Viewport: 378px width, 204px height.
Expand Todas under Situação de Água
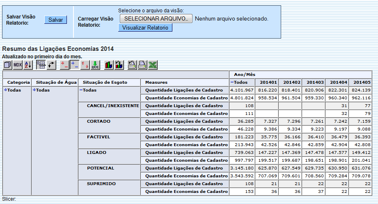pos(34,90)
